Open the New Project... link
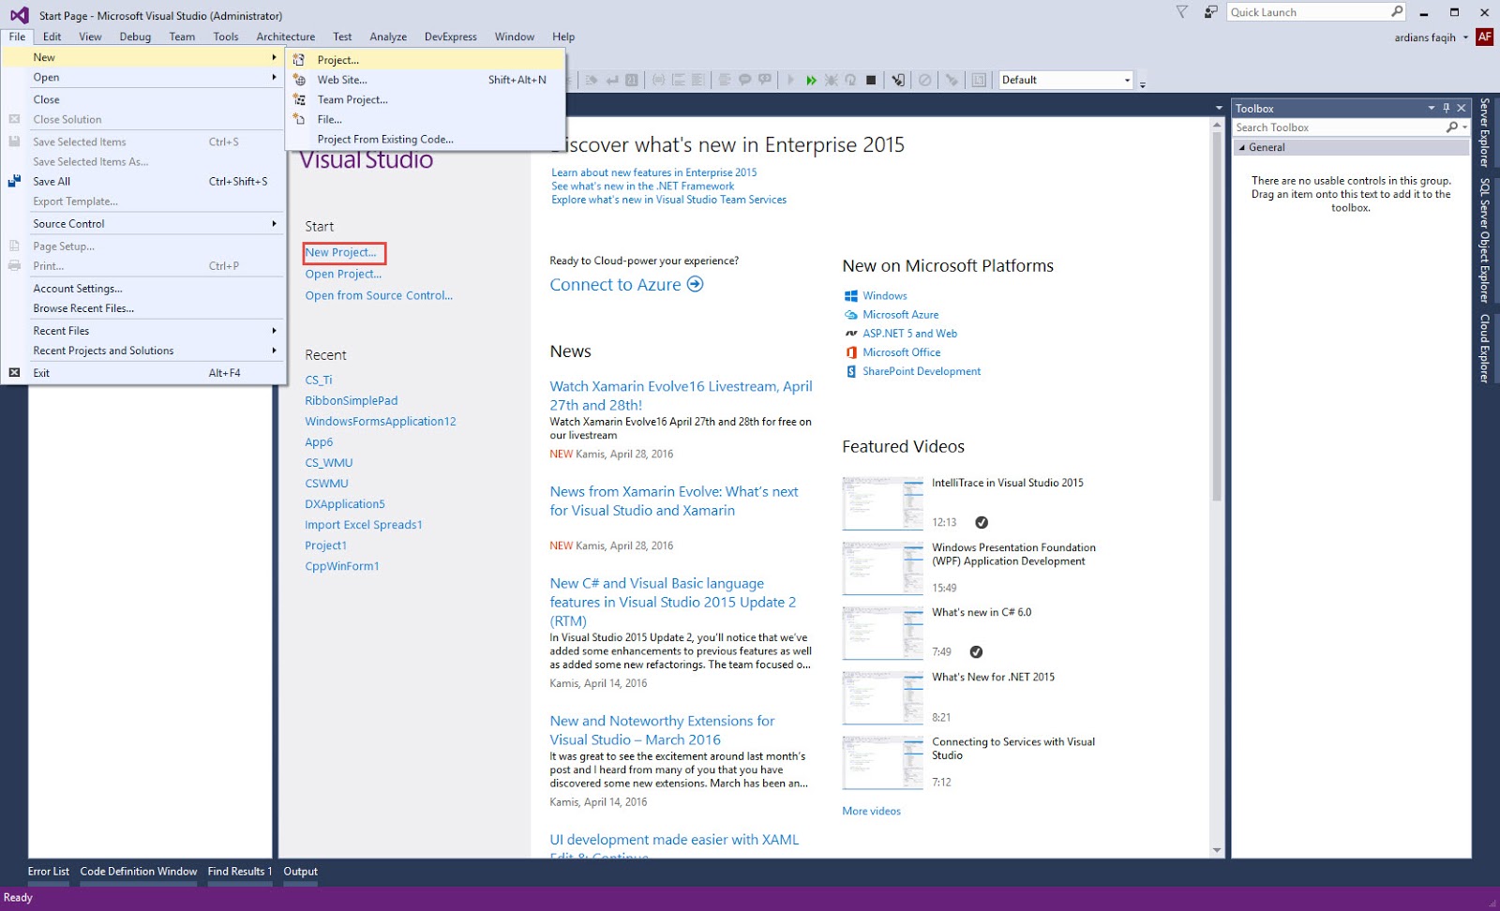 (x=343, y=253)
